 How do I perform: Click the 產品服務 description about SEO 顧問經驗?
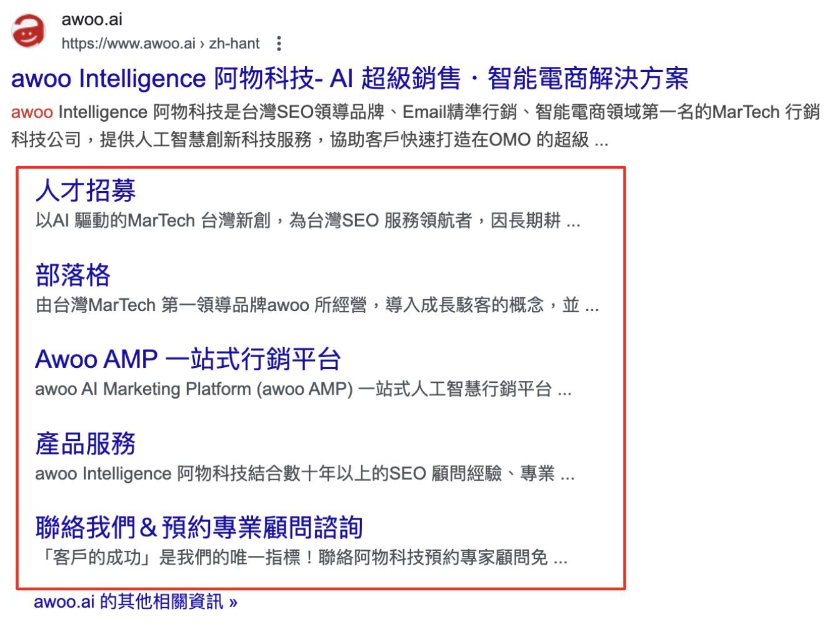(304, 473)
